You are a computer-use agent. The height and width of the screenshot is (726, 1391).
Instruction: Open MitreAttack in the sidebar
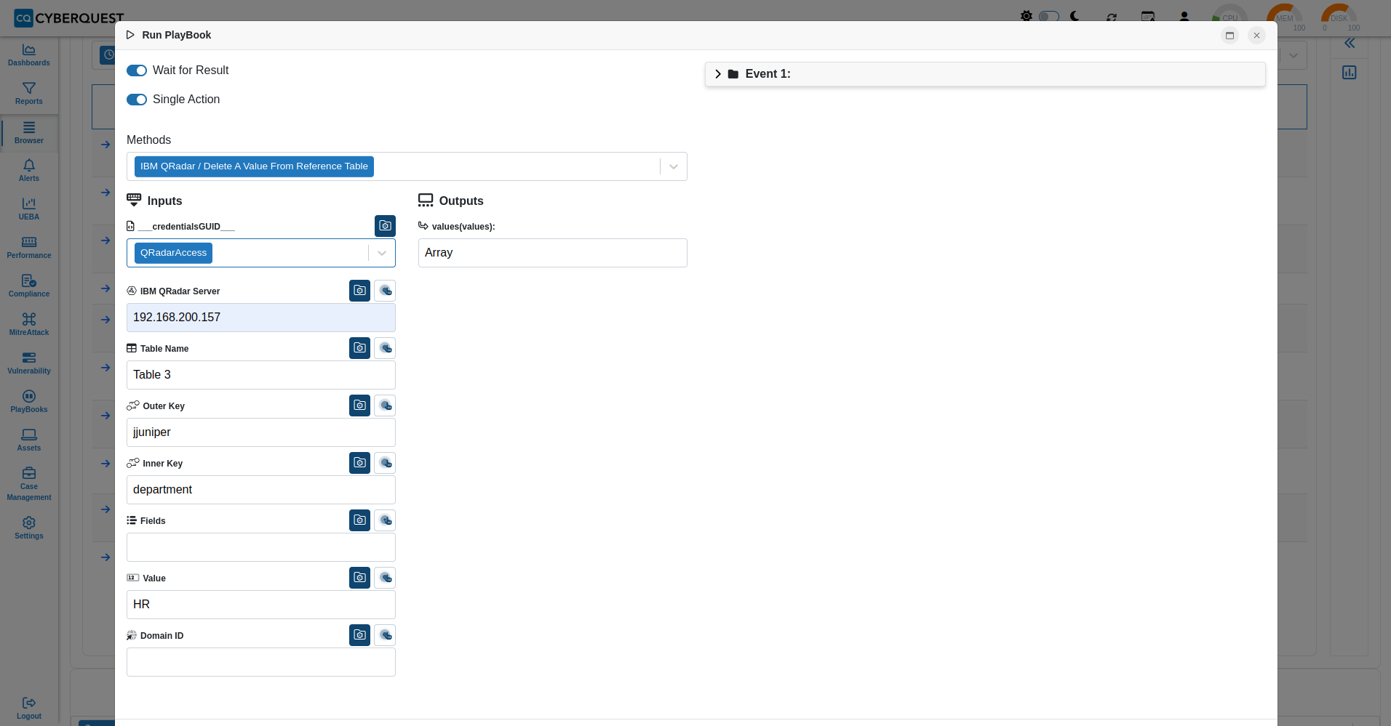pos(29,324)
